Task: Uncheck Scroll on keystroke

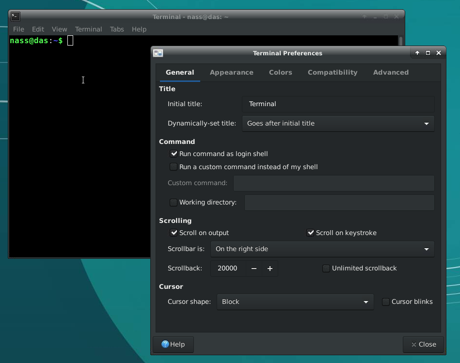Action: [310, 233]
